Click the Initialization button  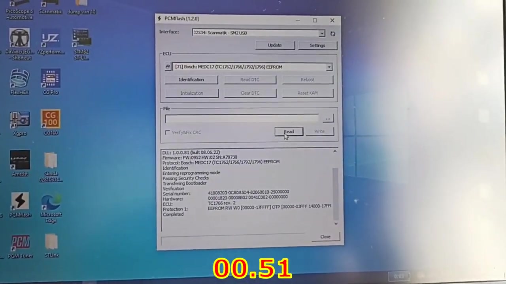pos(191,93)
